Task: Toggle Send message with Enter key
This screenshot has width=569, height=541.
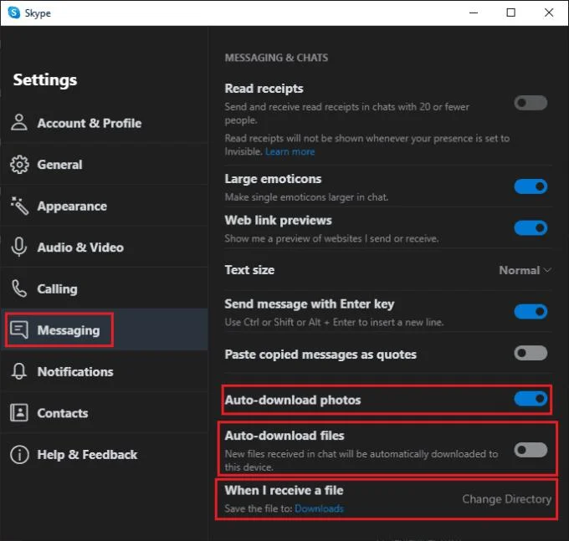Action: click(x=531, y=311)
